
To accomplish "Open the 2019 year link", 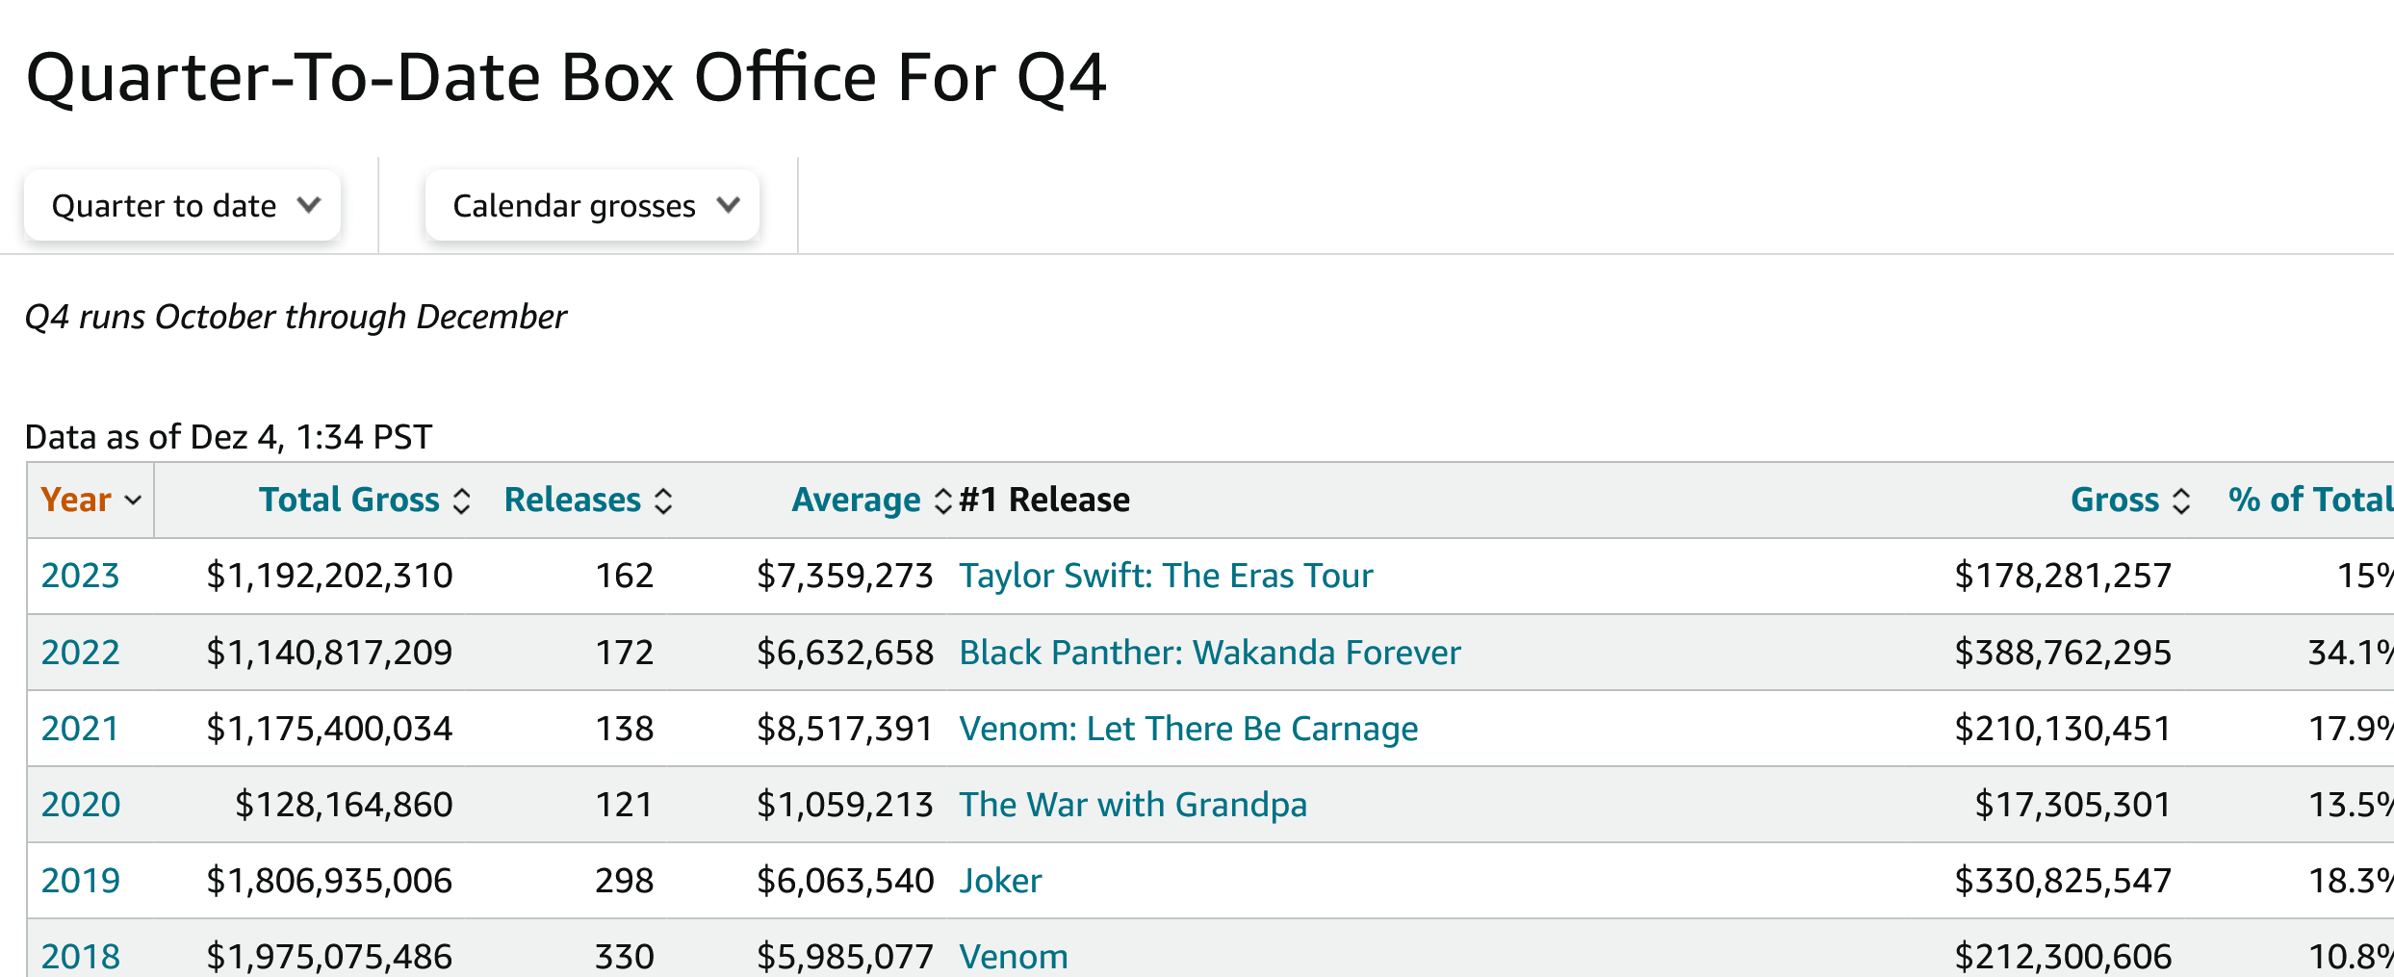I will click(80, 881).
